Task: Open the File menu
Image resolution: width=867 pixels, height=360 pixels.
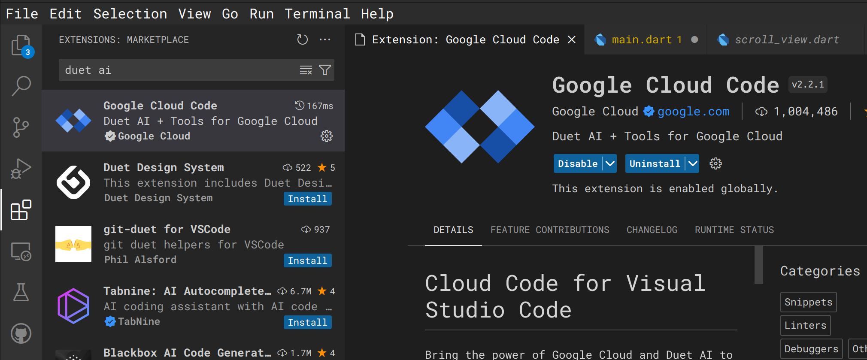Action: [x=22, y=14]
